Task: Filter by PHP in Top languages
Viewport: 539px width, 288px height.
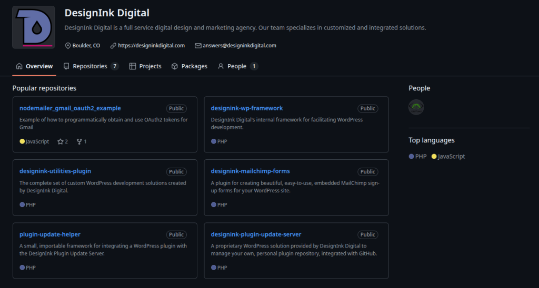Action: pos(417,157)
